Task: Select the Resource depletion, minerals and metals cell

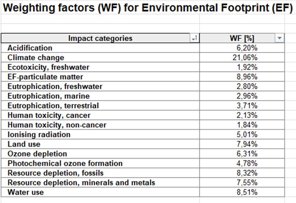Action: pos(100,182)
